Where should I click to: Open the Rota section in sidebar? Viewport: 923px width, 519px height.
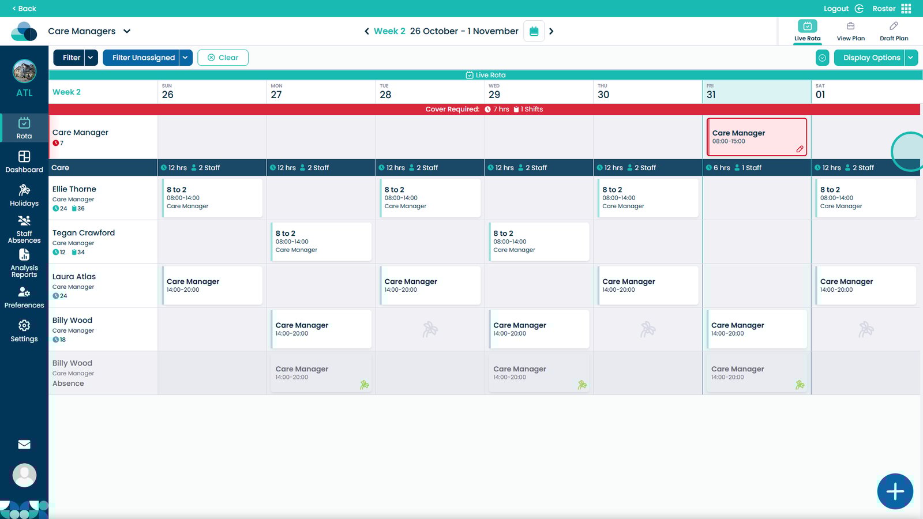[24, 128]
